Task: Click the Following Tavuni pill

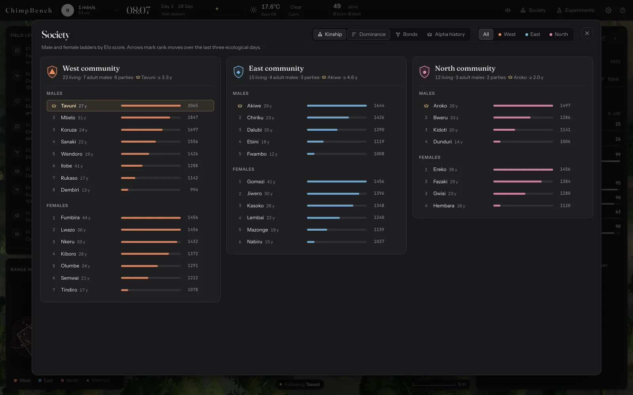Action: (300, 384)
